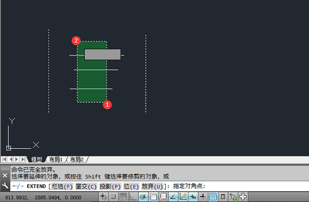This screenshot has width=309, height=202.
Task: Open recent commands dropdown arrow
Action: [x=22, y=186]
